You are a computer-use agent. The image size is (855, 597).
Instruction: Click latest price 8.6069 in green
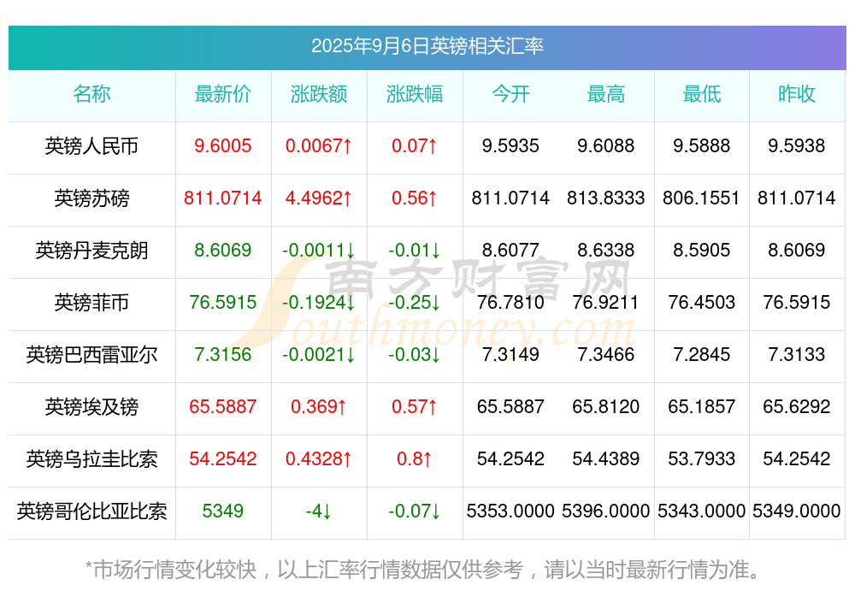tap(223, 251)
